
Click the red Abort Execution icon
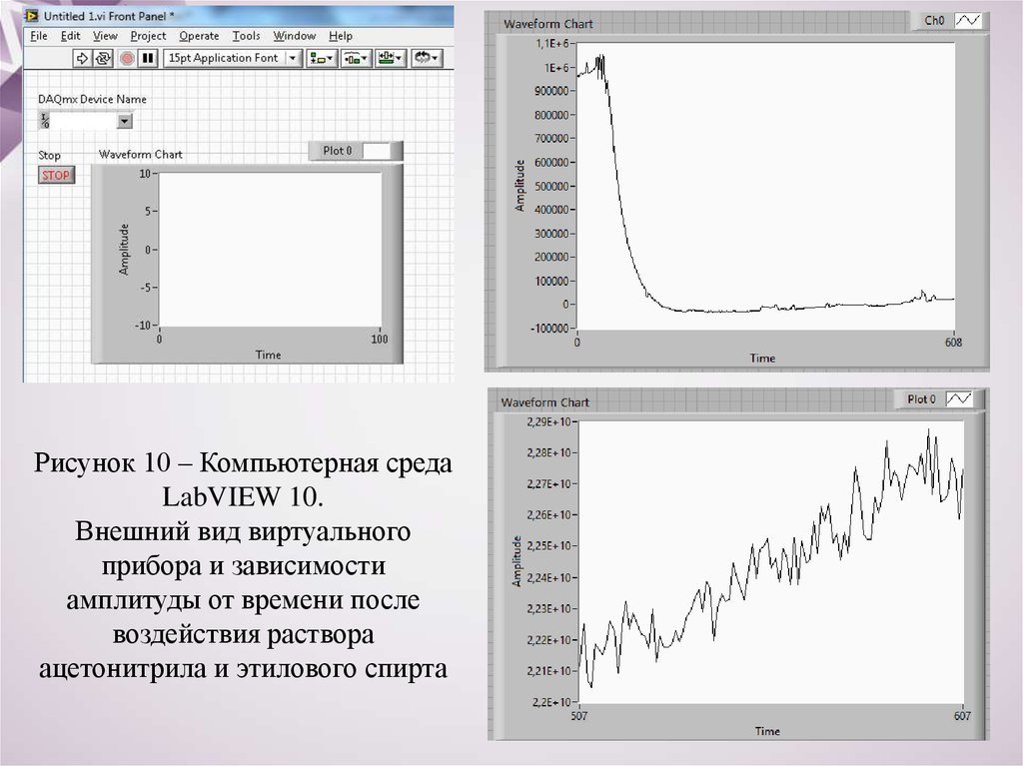click(127, 58)
